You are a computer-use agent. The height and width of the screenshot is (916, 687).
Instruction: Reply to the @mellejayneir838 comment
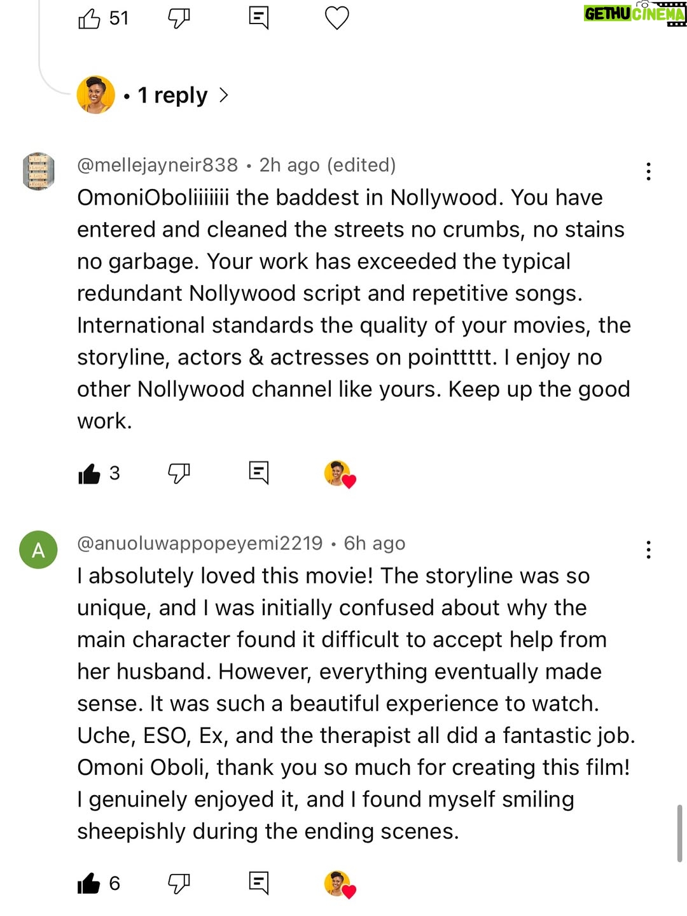click(259, 473)
